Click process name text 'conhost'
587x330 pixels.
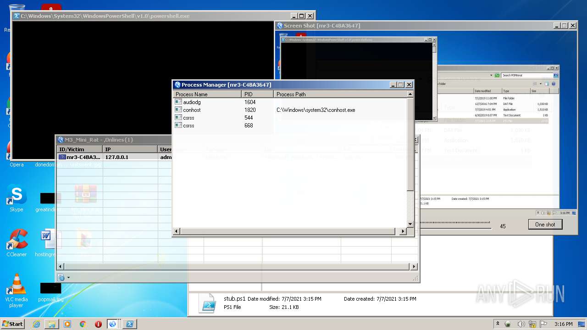[x=192, y=110]
